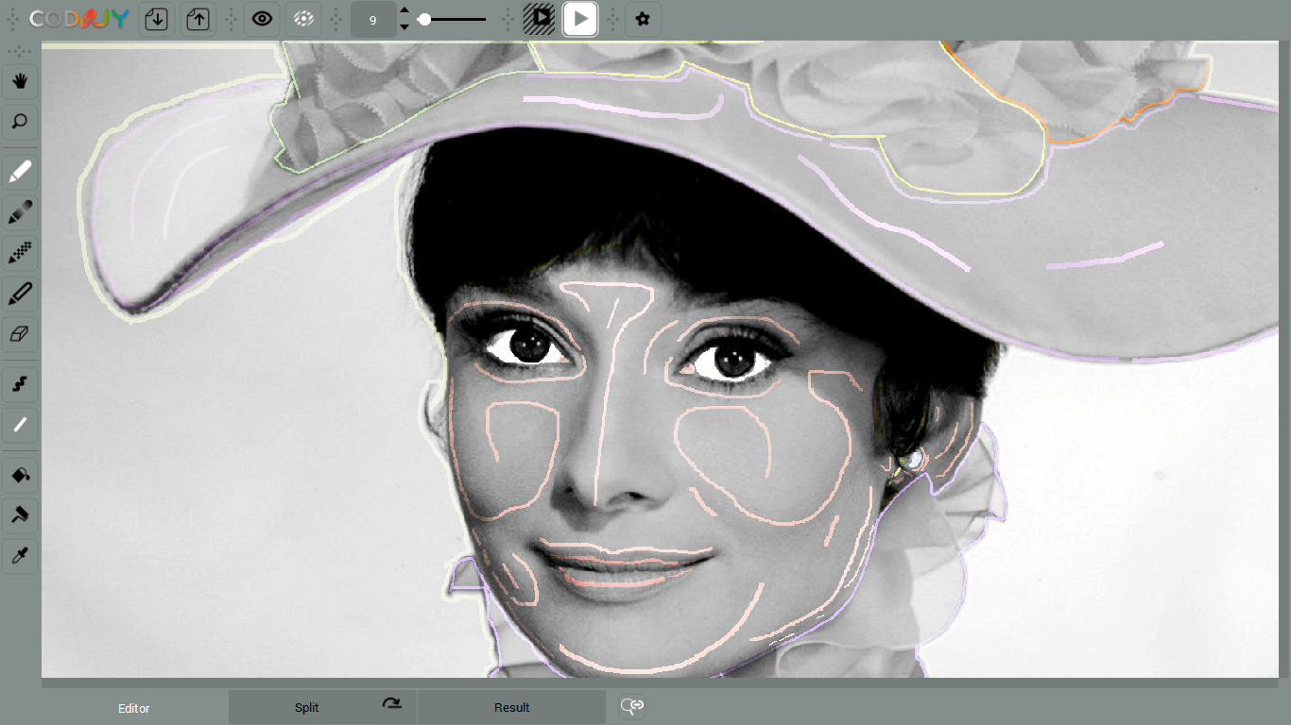Click the CODIJY logo
The width and height of the screenshot is (1291, 725).
coord(78,19)
